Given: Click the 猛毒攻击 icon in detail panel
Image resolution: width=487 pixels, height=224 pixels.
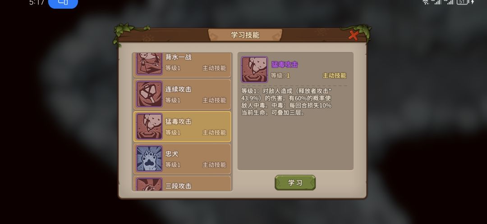Looking at the screenshot, I should 254,69.
